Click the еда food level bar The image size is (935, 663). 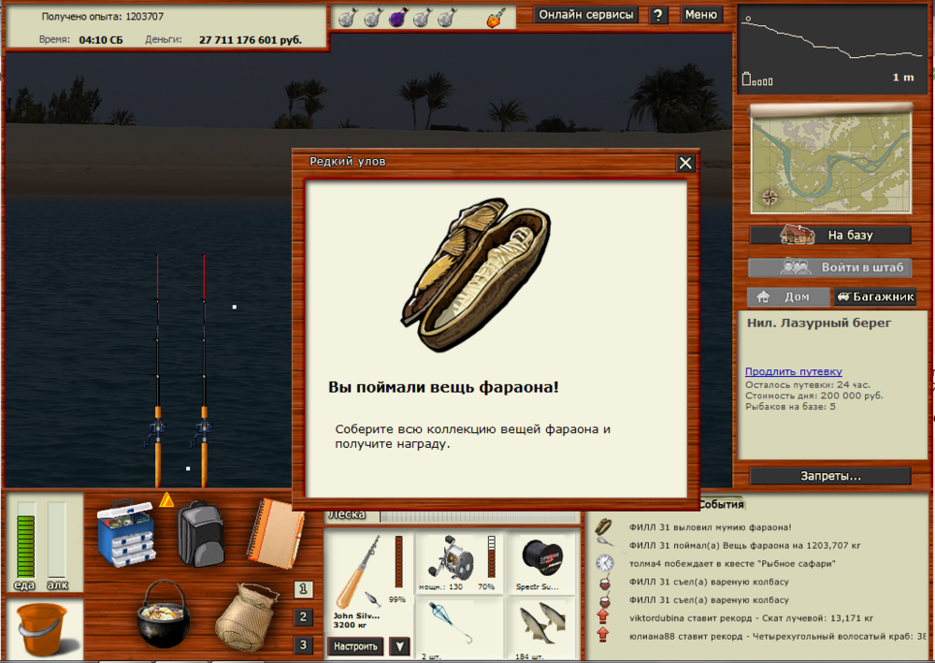[26, 540]
